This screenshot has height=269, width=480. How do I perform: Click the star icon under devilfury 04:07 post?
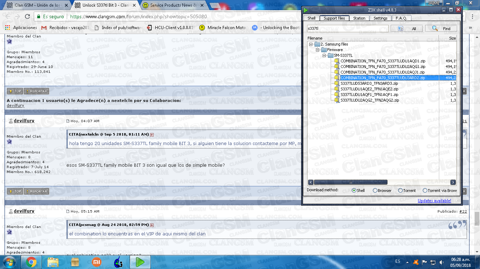pyautogui.click(x=9, y=142)
